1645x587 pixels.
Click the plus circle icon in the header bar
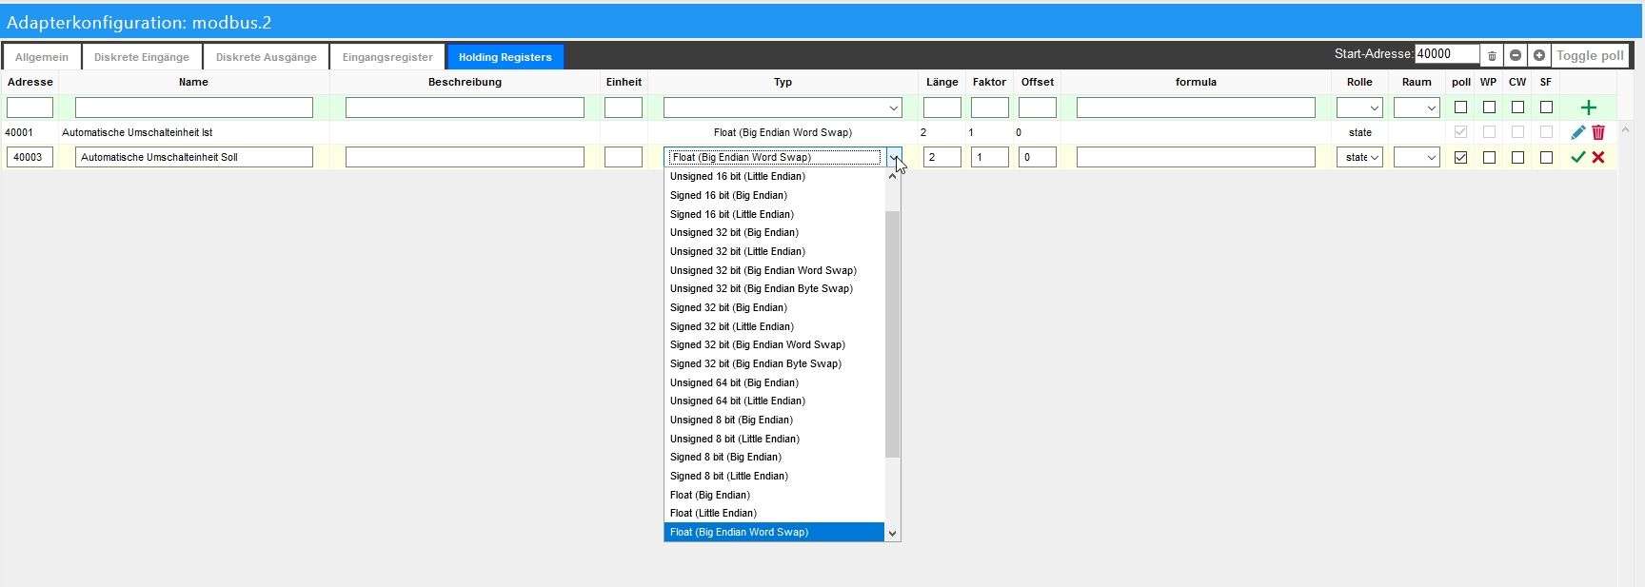(x=1538, y=56)
